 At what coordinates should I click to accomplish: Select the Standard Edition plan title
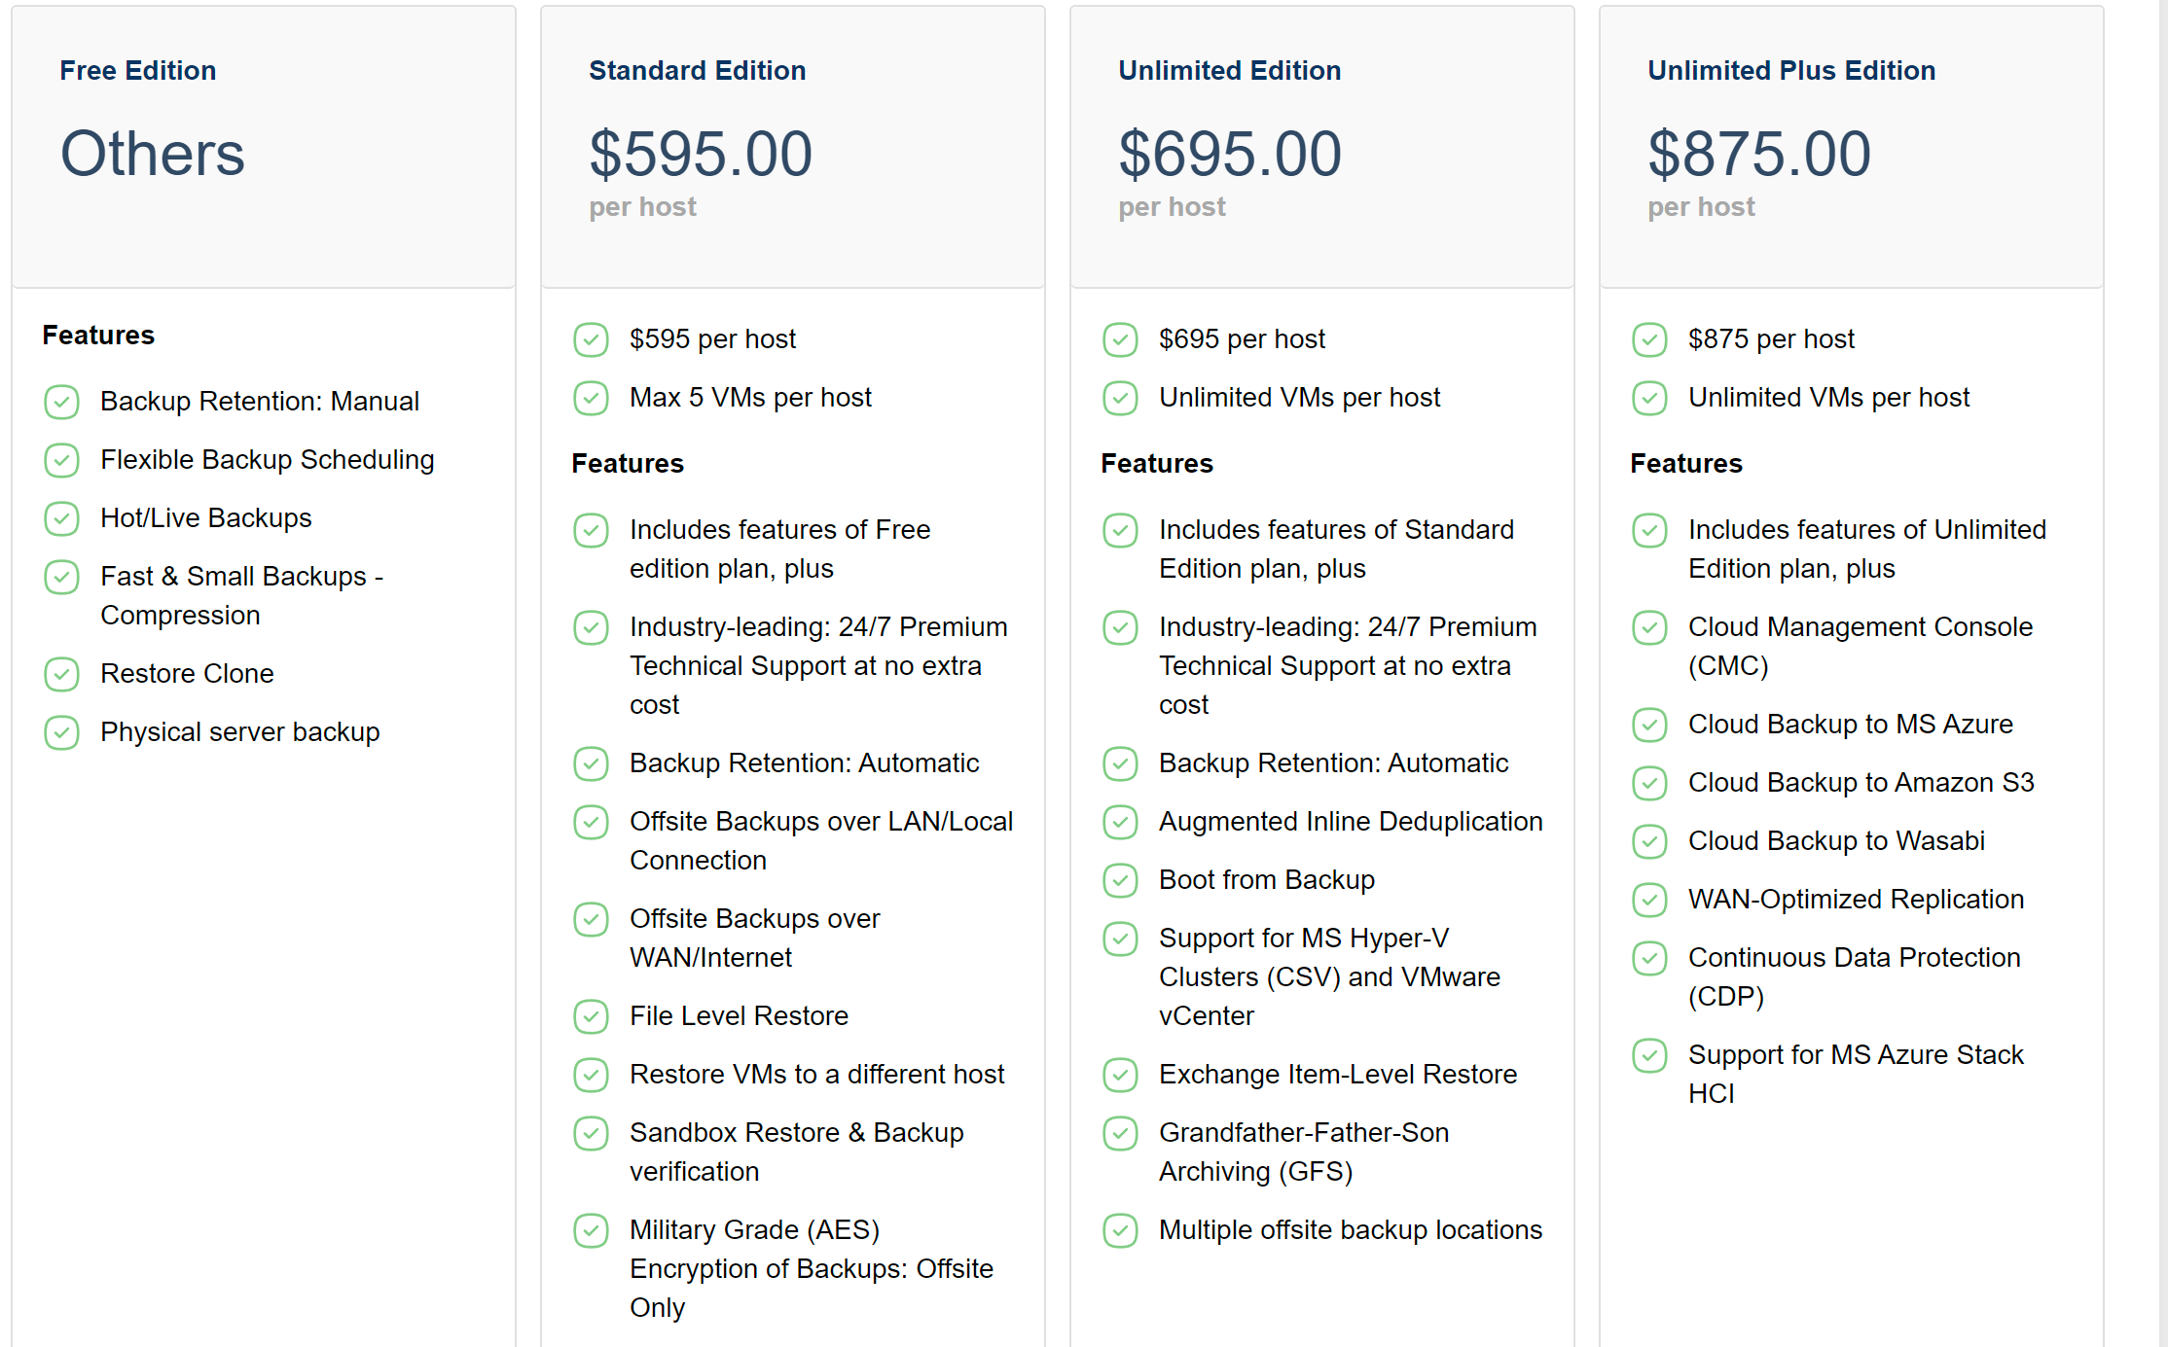pyautogui.click(x=697, y=71)
